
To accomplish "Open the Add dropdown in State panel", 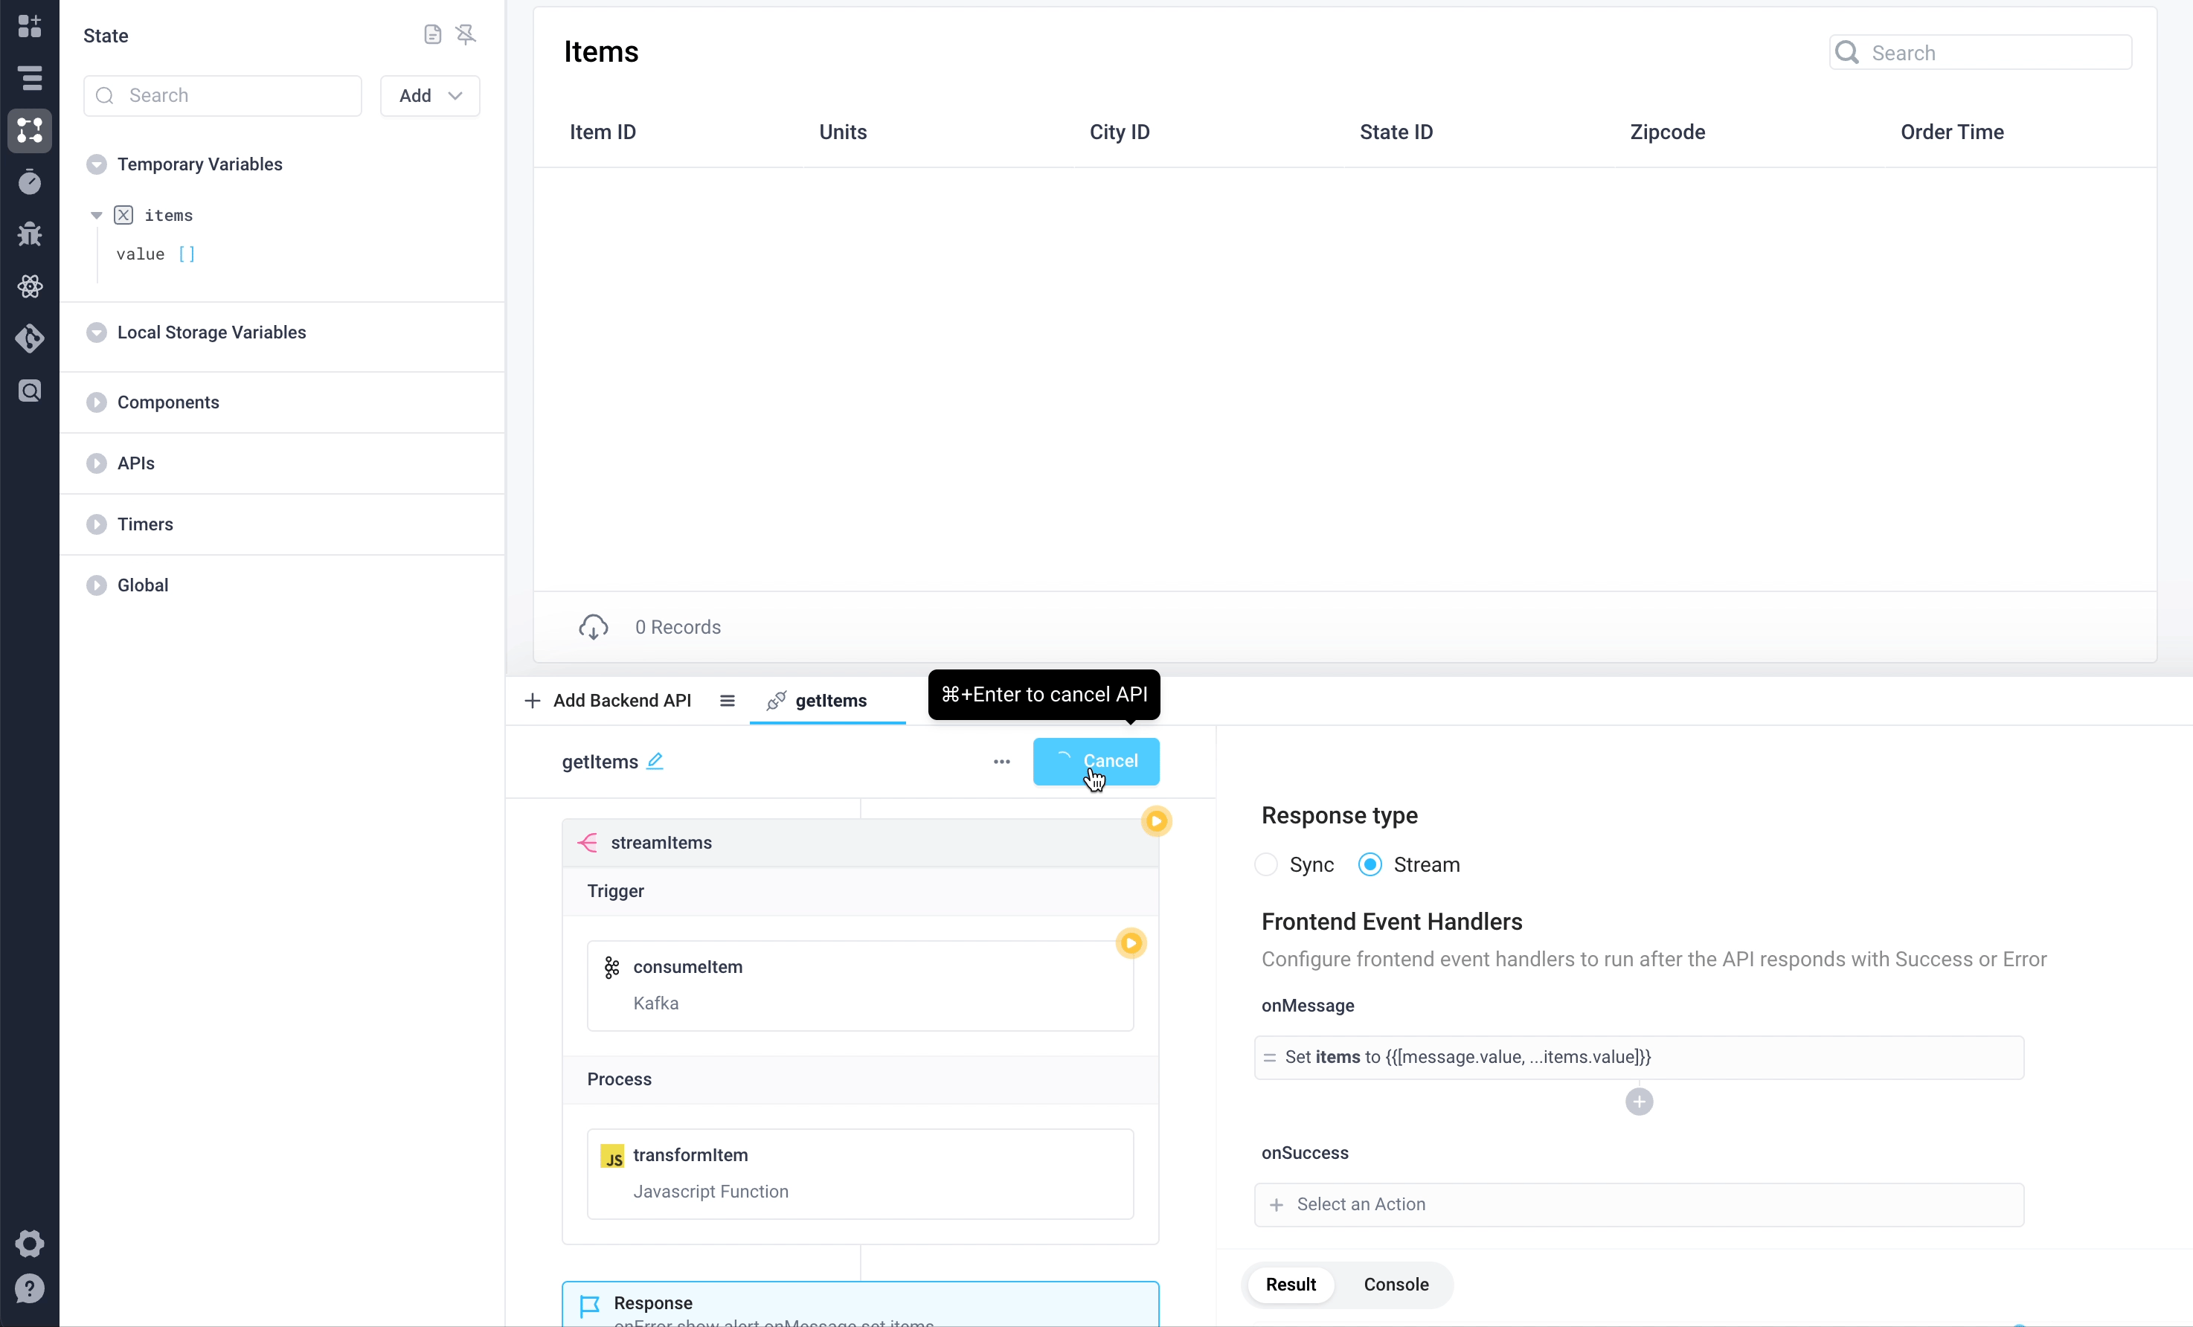I will [x=430, y=95].
